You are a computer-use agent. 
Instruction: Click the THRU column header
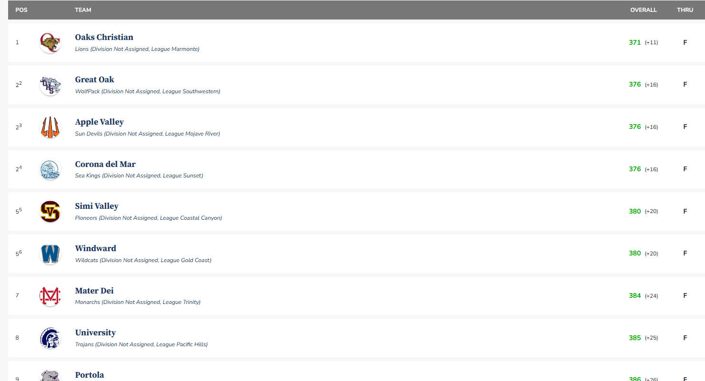coord(685,10)
